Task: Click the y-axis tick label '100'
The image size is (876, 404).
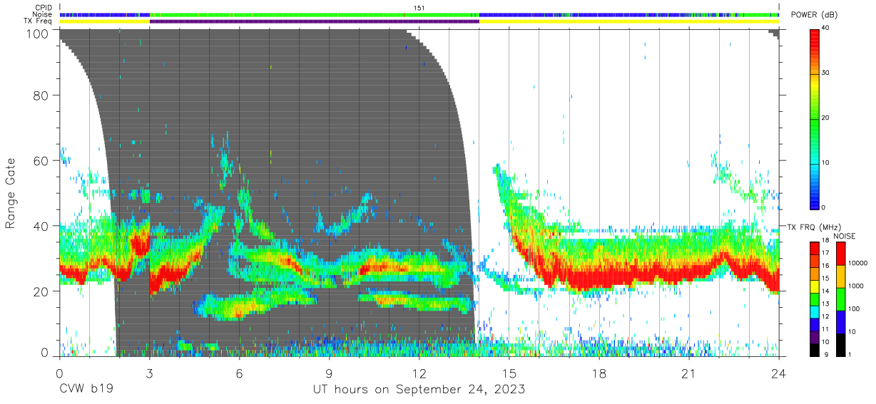Action: click(39, 33)
